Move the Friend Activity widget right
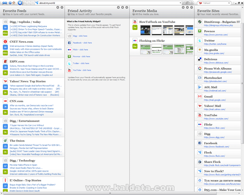244x195 pixels. 122,7
